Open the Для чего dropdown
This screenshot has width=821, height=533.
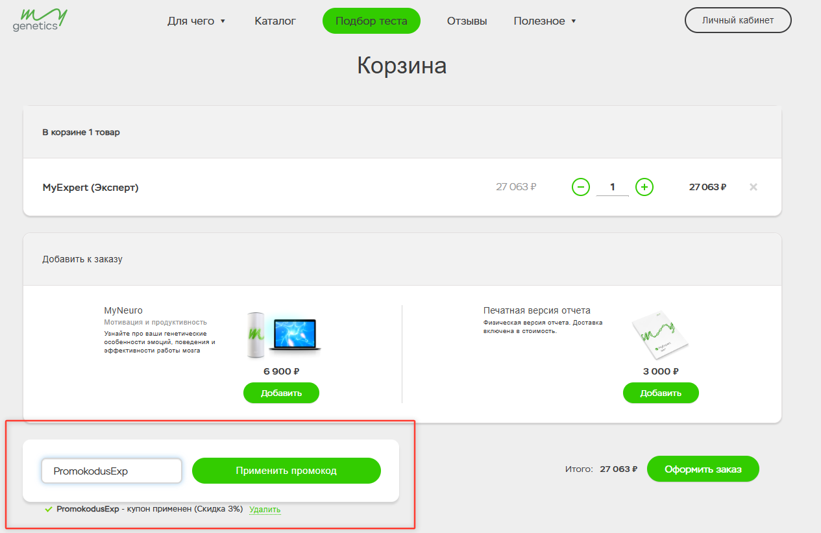[x=197, y=20]
